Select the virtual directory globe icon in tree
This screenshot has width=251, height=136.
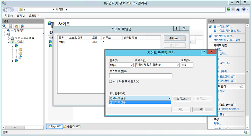pyautogui.click(x=20, y=57)
